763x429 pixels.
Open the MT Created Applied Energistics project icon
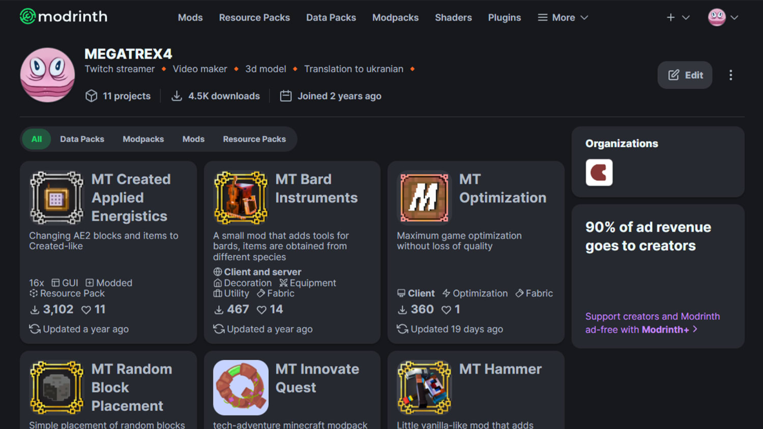56,198
